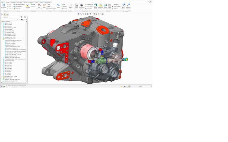Open the File menu
Image resolution: width=228 pixels, height=142 pixels.
click(2, 2)
